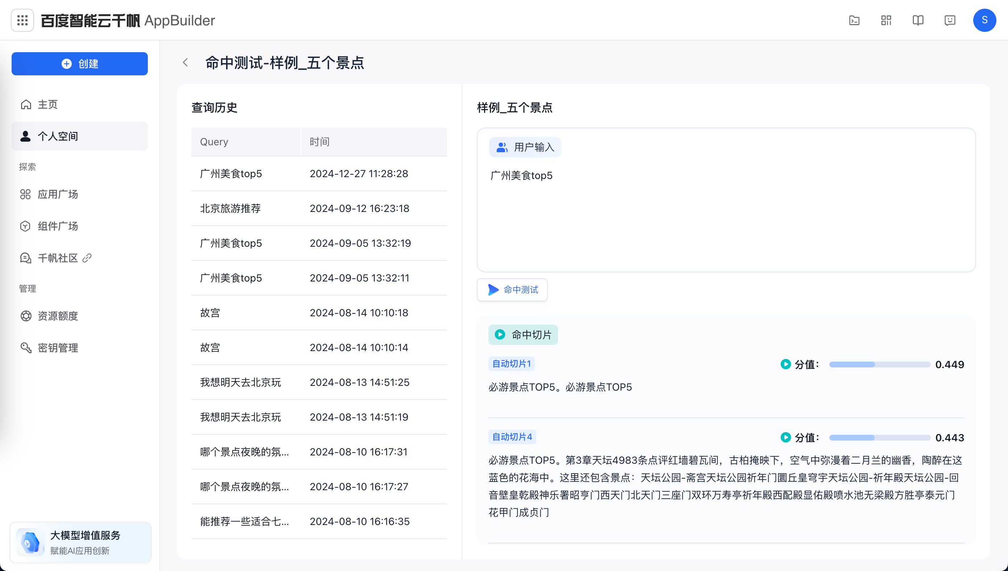The height and width of the screenshot is (571, 1008).
Task: Click the teal play icon in 命中切片
Action: [500, 334]
